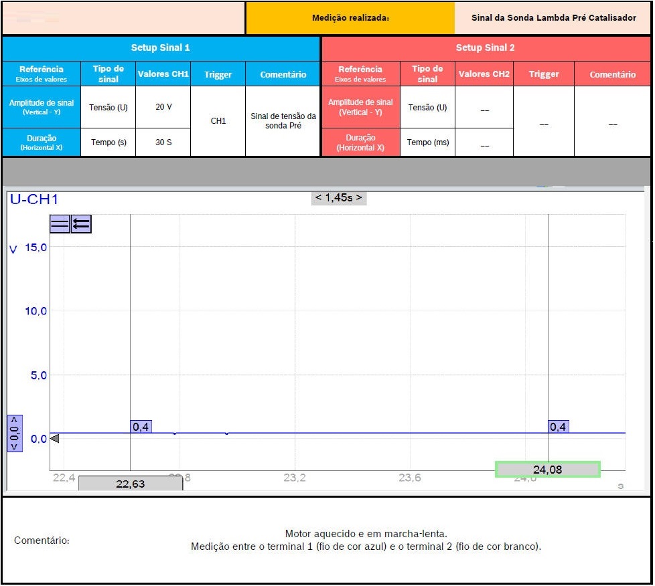Click the blue signal trace line
Screen dimensions: 655x586
point(335,433)
